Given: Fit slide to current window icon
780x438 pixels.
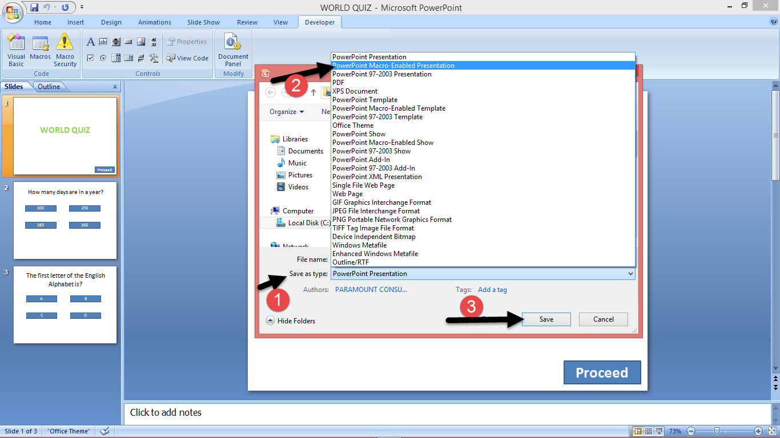Looking at the screenshot, I should click(x=771, y=431).
